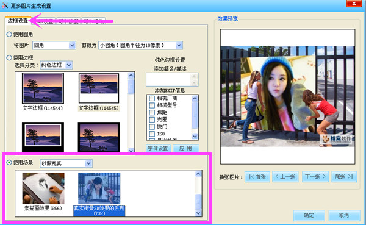
Task: Click the EXIF list scrollbar thumb
Action: [195, 115]
